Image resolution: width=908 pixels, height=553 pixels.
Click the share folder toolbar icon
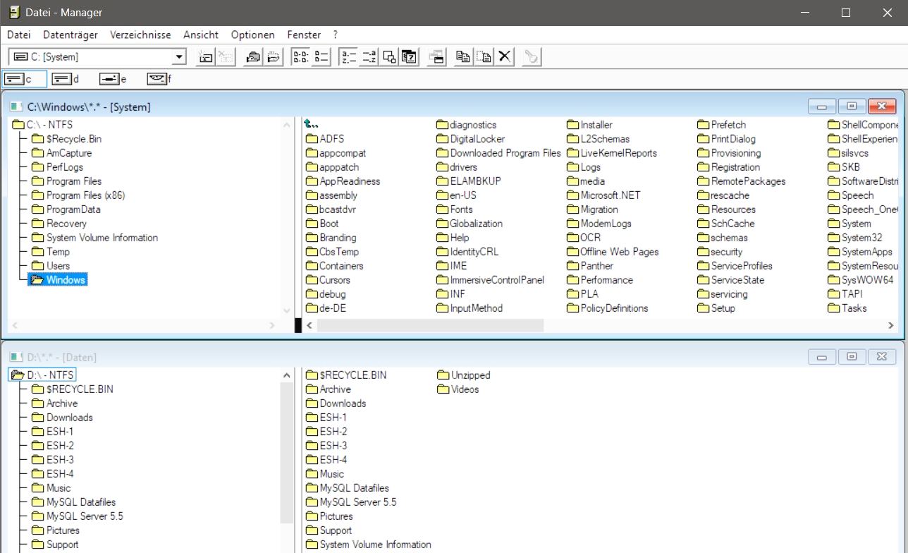point(253,57)
